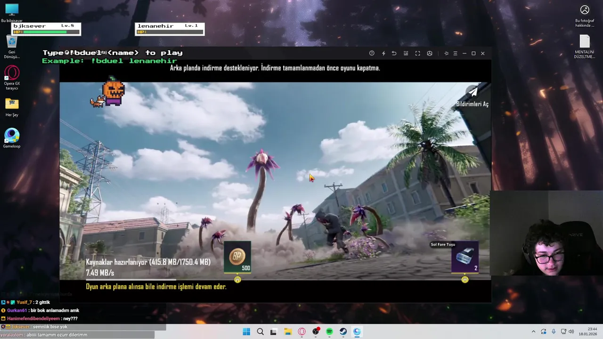Click the lenanehir HP bar overlay

170,29
